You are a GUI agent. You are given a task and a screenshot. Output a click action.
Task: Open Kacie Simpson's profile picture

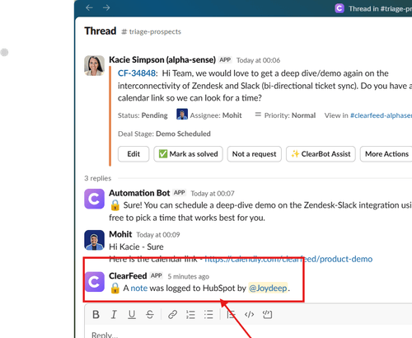[94, 65]
